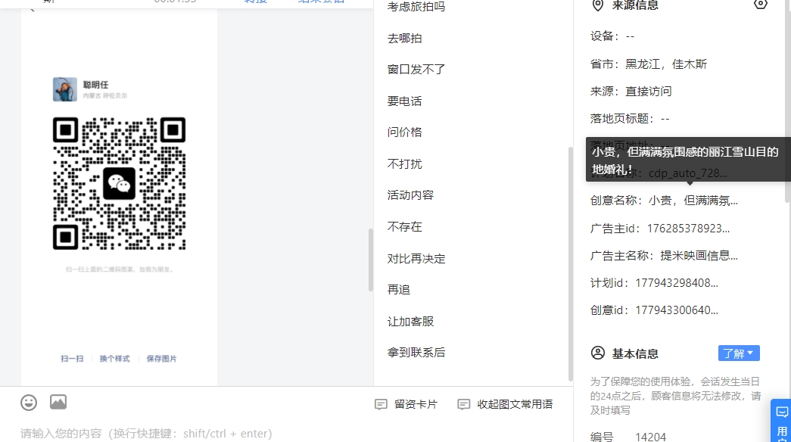Click the chat history scrollbar thumb
Image resolution: width=791 pixels, height=442 pixels.
[x=371, y=260]
